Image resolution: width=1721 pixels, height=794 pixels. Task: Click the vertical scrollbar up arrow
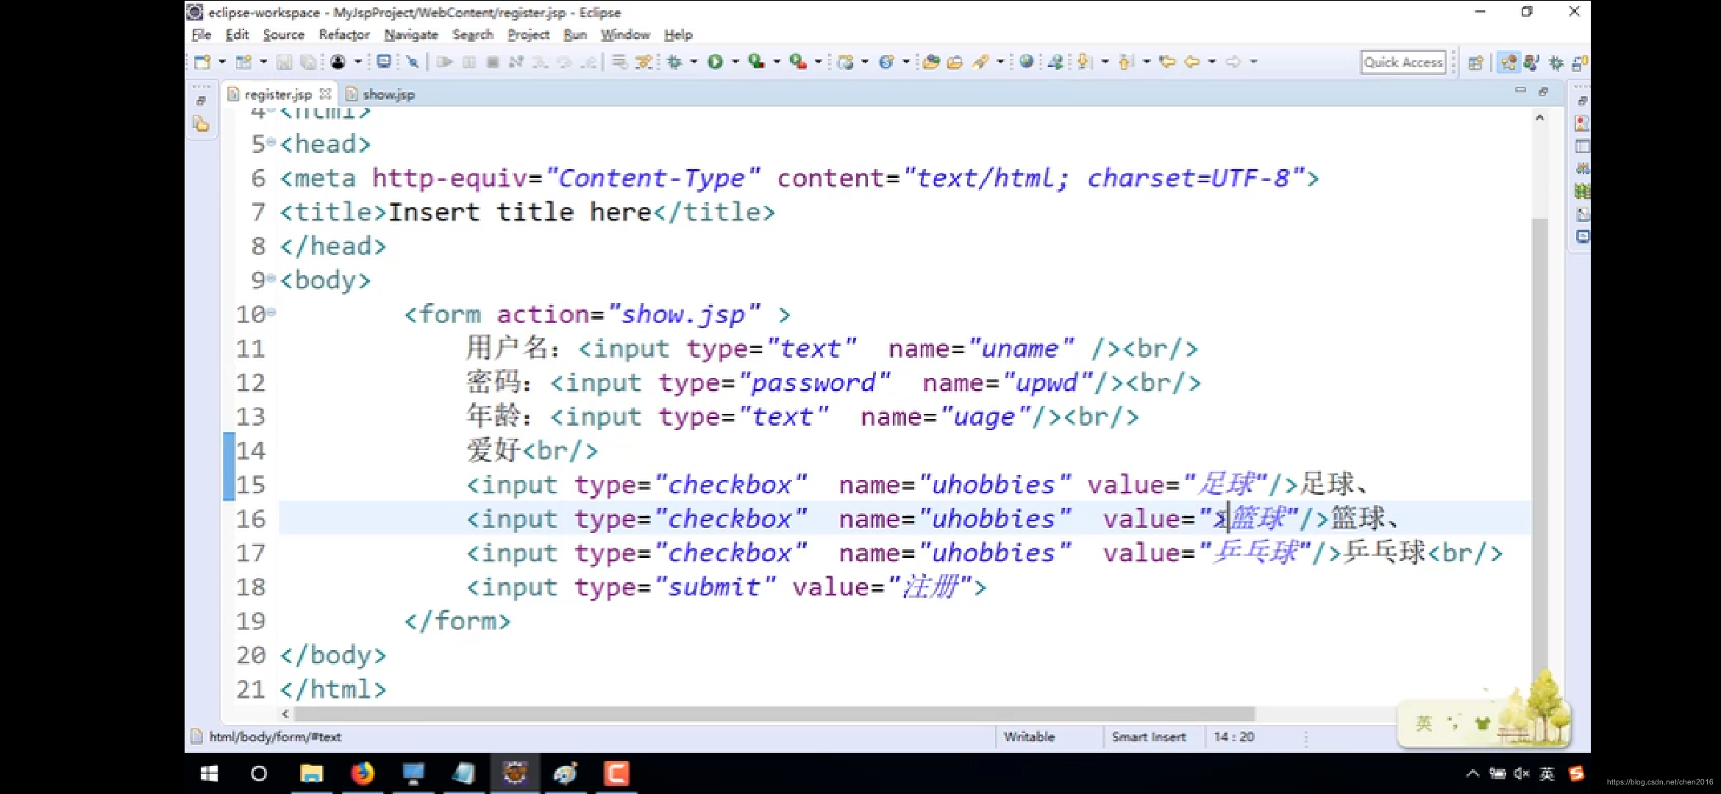coord(1540,118)
